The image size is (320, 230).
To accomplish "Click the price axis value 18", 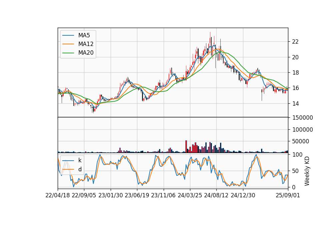I will pyautogui.click(x=295, y=73).
